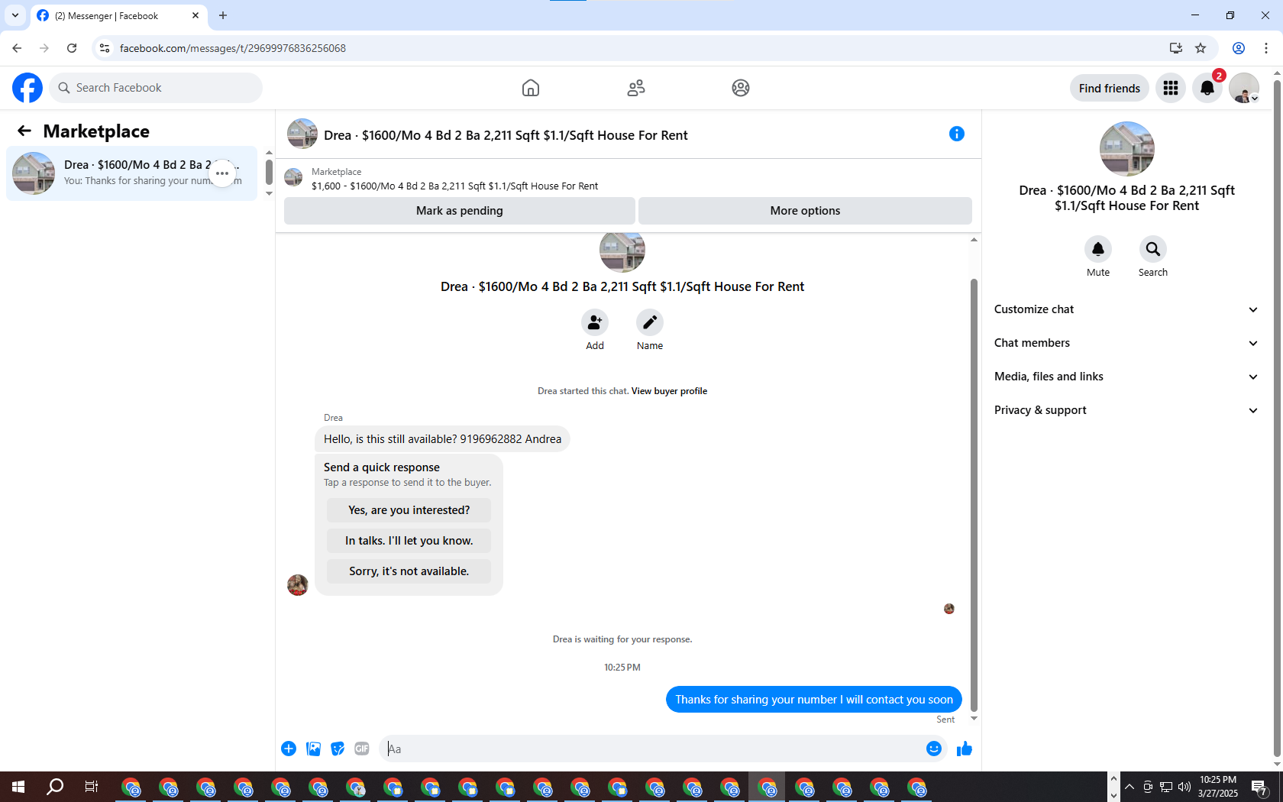
Task: Send a thumbs-up like
Action: [965, 749]
